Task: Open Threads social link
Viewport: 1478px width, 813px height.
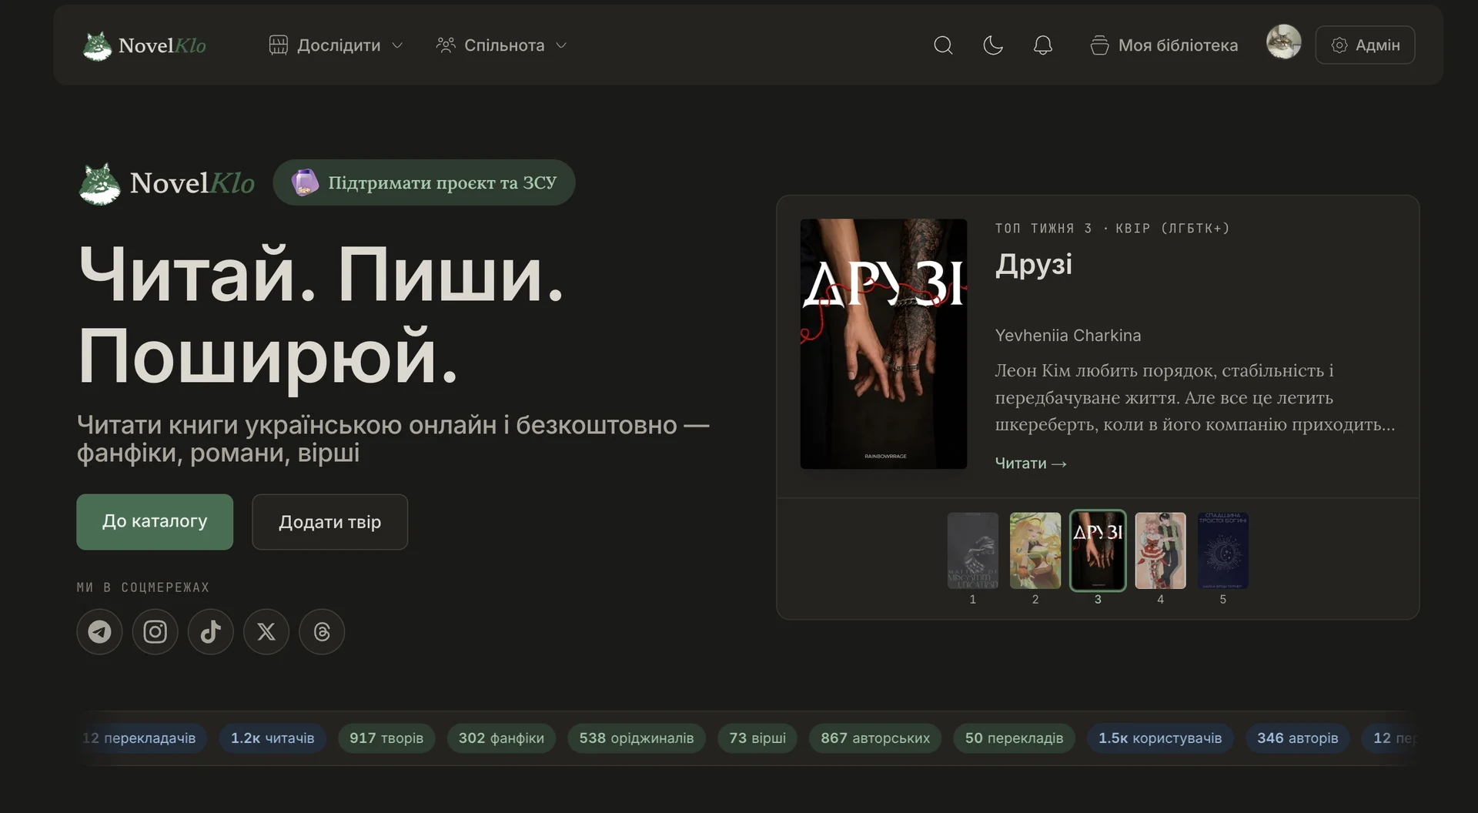Action: point(322,632)
